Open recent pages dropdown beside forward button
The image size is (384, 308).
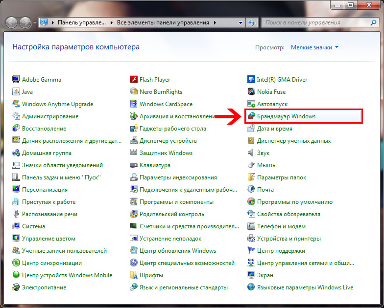[x=35, y=22]
